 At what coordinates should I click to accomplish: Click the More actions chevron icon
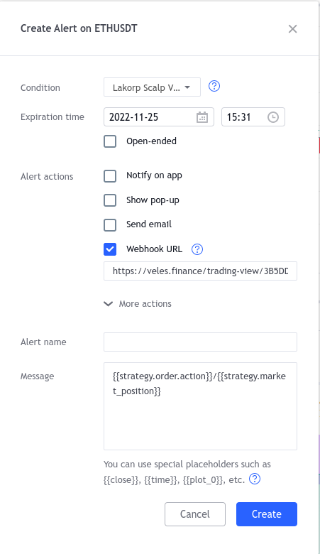109,304
